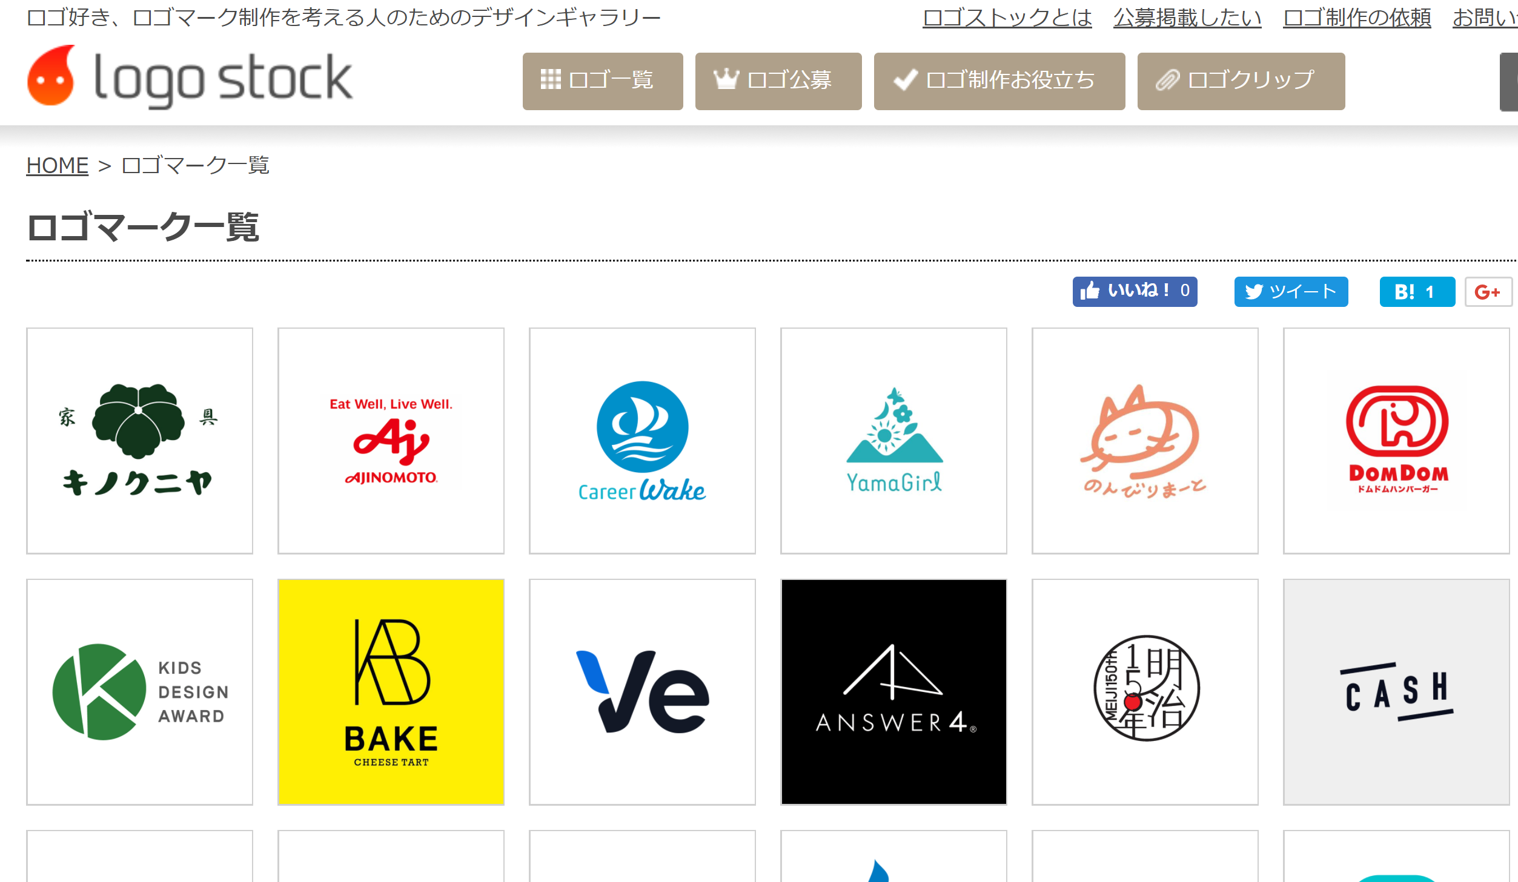Share via the Twitter ツイート button

click(x=1291, y=292)
